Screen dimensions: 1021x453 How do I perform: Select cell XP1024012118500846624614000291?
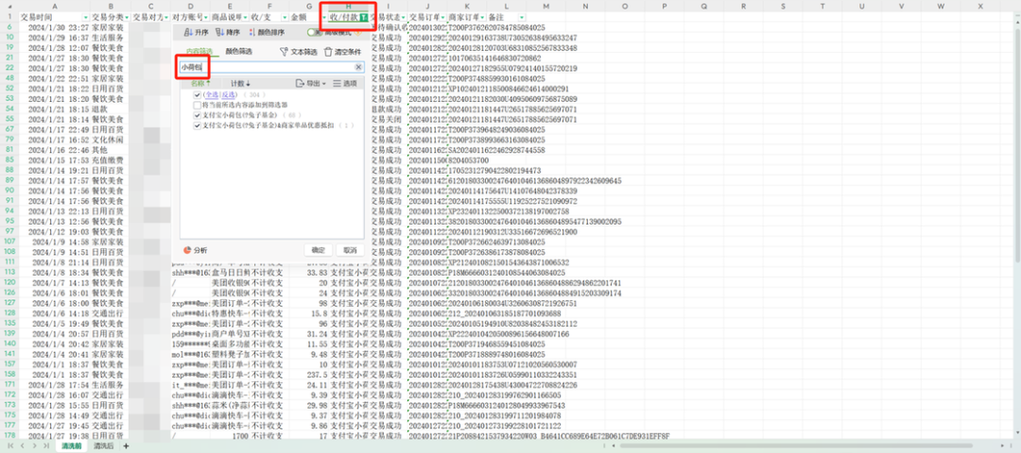coord(508,89)
